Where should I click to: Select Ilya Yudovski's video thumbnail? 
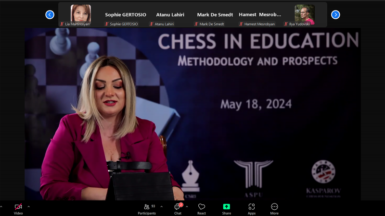click(x=304, y=14)
